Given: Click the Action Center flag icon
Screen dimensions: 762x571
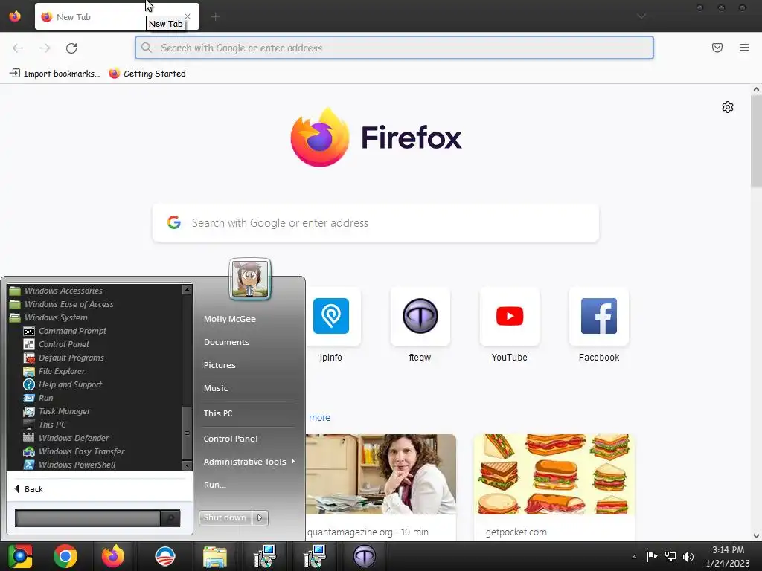Looking at the screenshot, I should (x=652, y=556).
